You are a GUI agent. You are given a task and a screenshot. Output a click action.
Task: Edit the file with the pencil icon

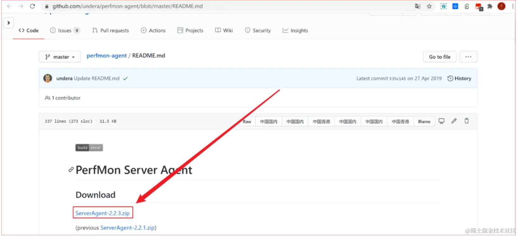pos(454,121)
